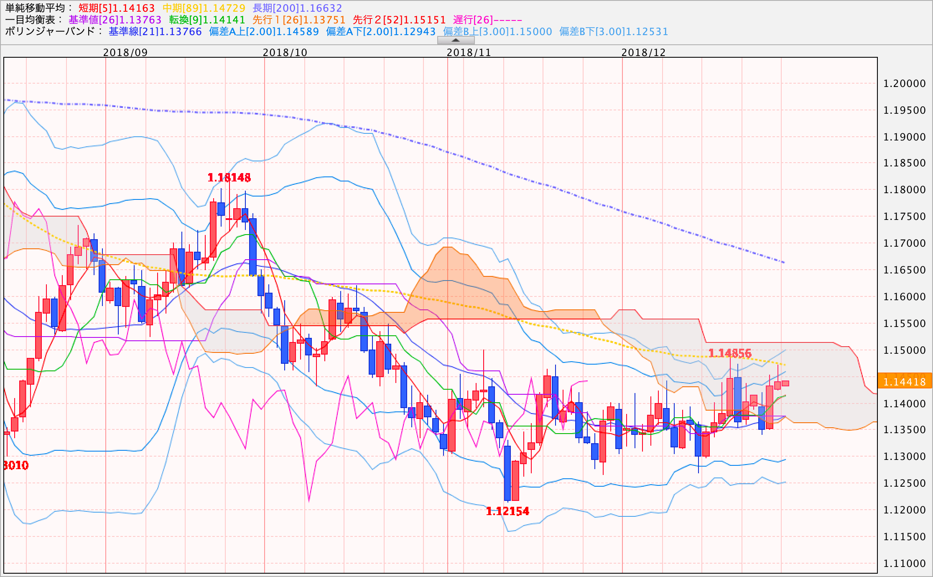Click the current price tag 1.14418
The width and height of the screenshot is (933, 577).
click(905, 381)
